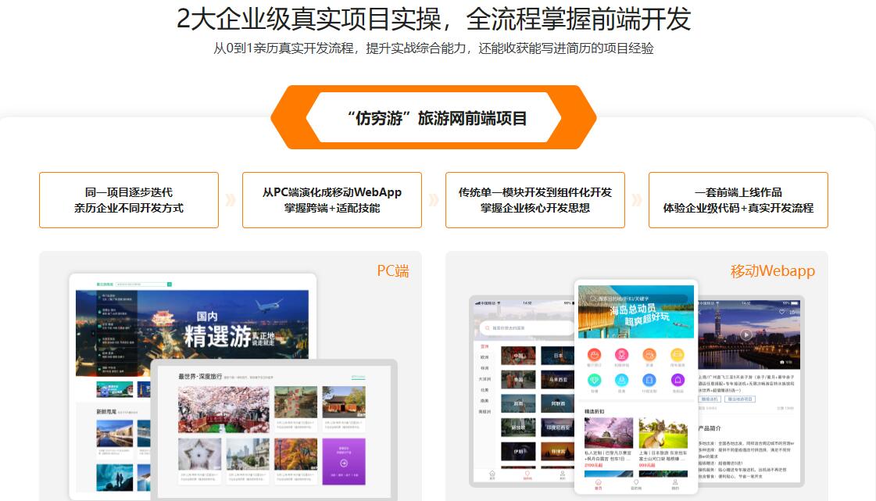Click the purple circular category icon
Viewport: 876px width, 501px height.
[x=677, y=380]
